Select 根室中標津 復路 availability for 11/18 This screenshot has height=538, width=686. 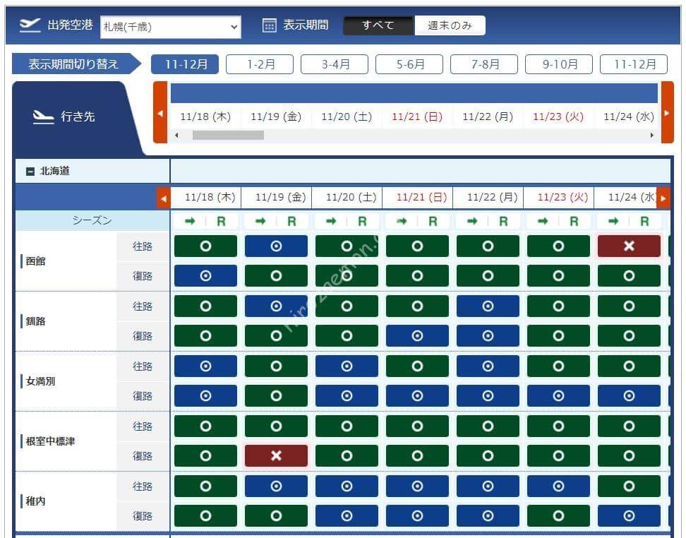click(205, 455)
